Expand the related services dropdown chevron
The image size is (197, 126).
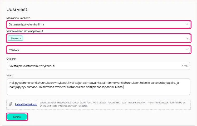[187, 38]
